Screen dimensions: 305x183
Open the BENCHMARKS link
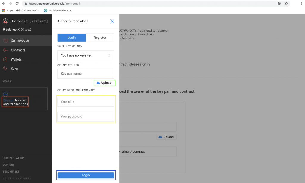pos(11,172)
